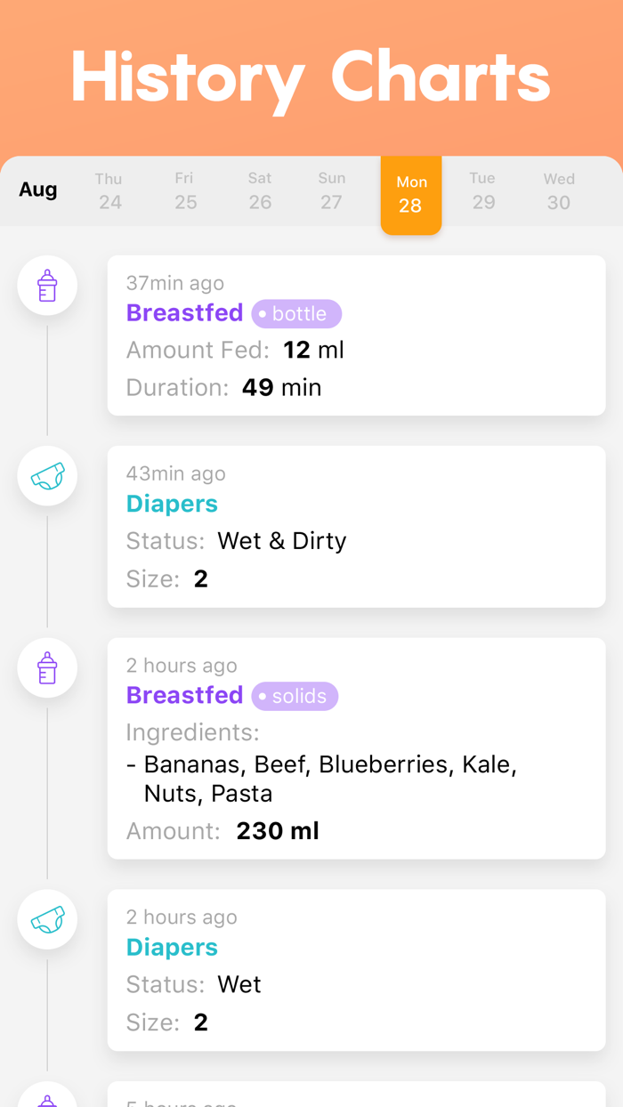
Task: Click the diaper icon next to the Wet & Dirty entry
Action: click(x=47, y=476)
